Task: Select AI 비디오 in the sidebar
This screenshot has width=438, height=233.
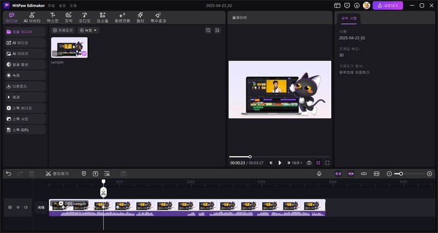Action: coord(25,43)
